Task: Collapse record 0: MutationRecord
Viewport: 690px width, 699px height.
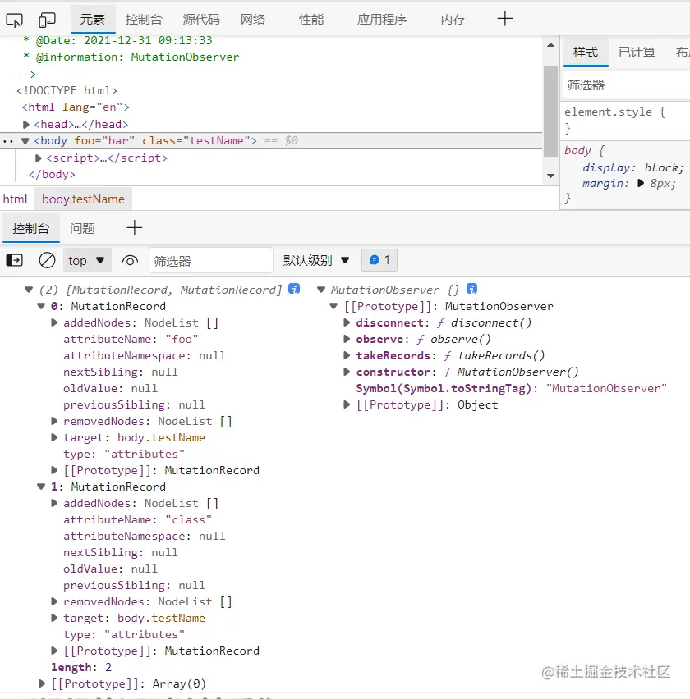Action: (x=41, y=306)
